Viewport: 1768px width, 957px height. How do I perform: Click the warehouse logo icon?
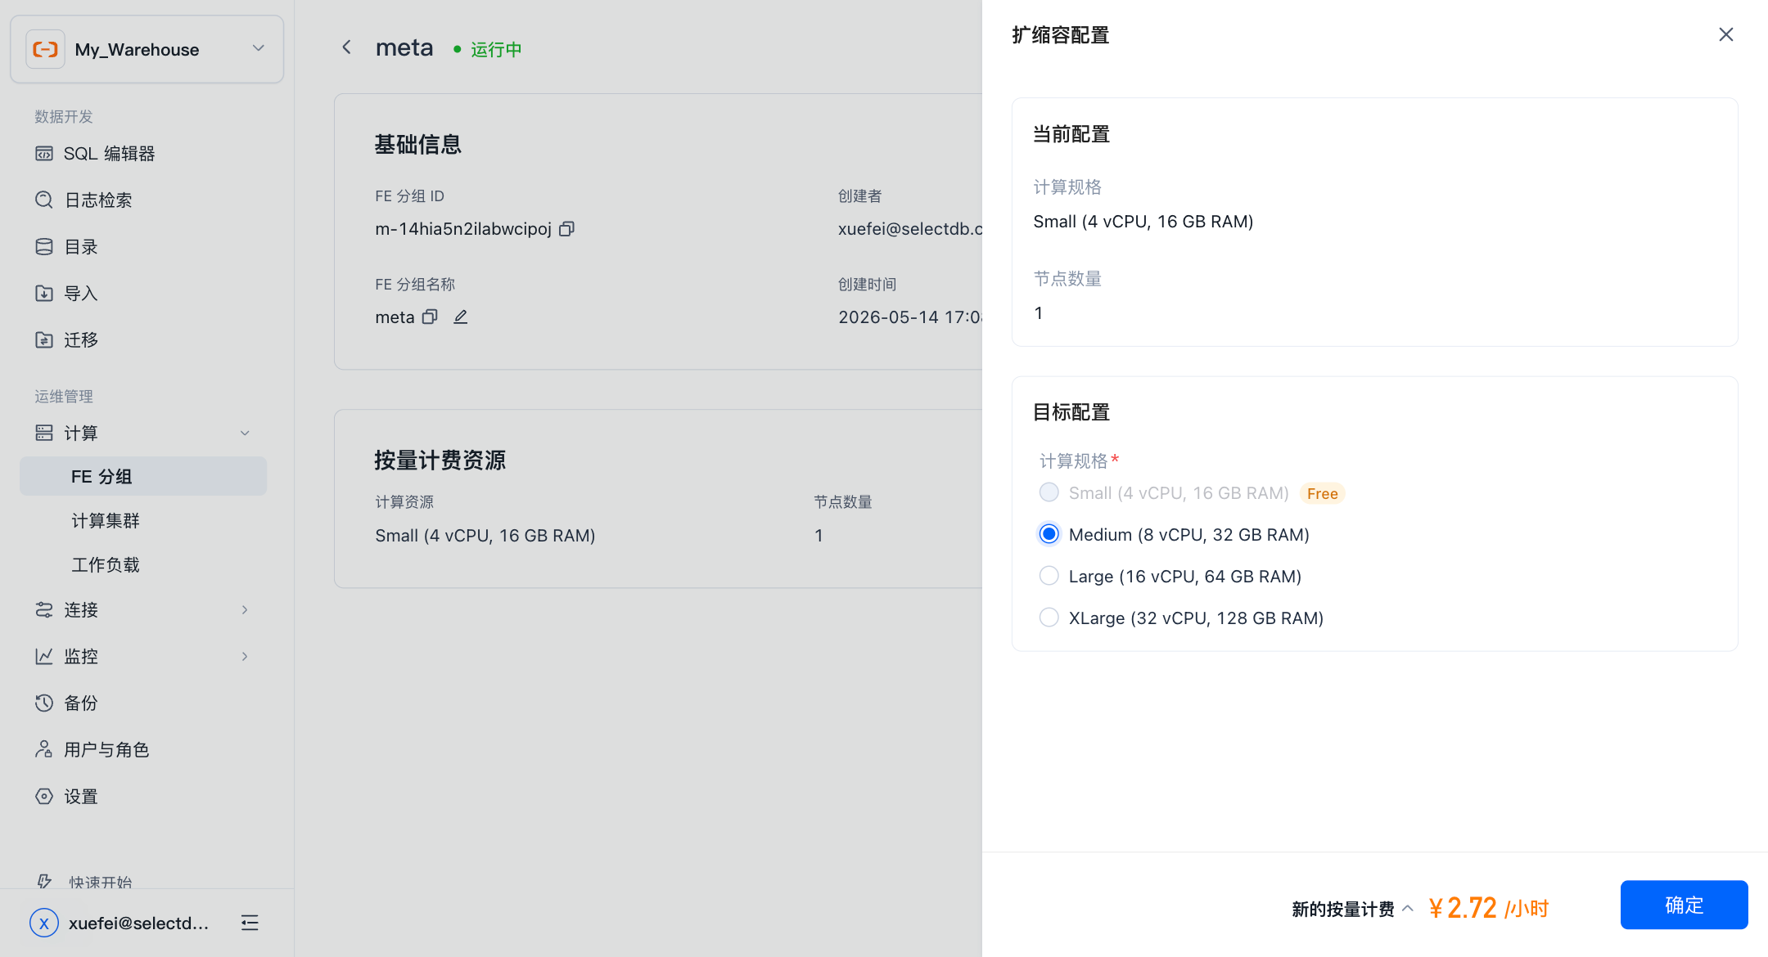45,49
